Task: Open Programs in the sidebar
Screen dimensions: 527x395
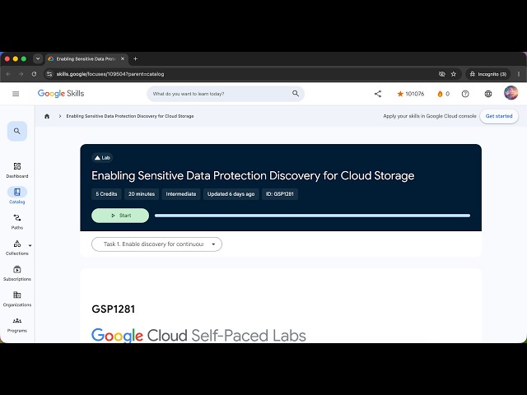Action: tap(17, 325)
